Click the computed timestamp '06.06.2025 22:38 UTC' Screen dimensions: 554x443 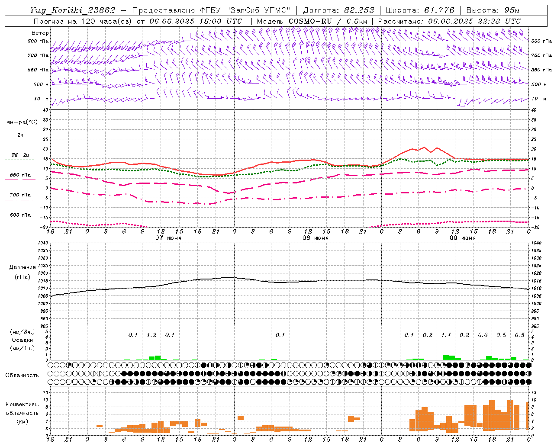coord(474,21)
